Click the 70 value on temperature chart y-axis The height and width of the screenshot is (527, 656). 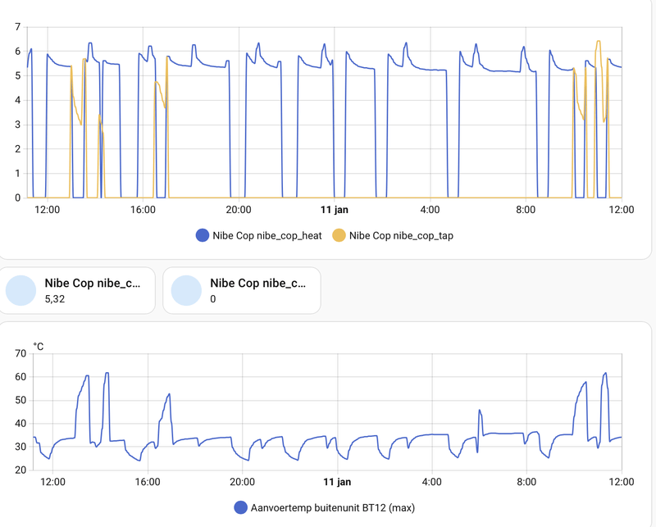[20, 353]
